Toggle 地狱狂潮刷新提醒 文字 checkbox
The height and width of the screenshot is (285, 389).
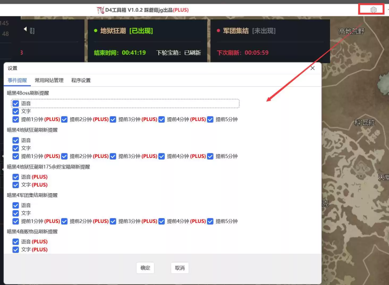coord(16,148)
